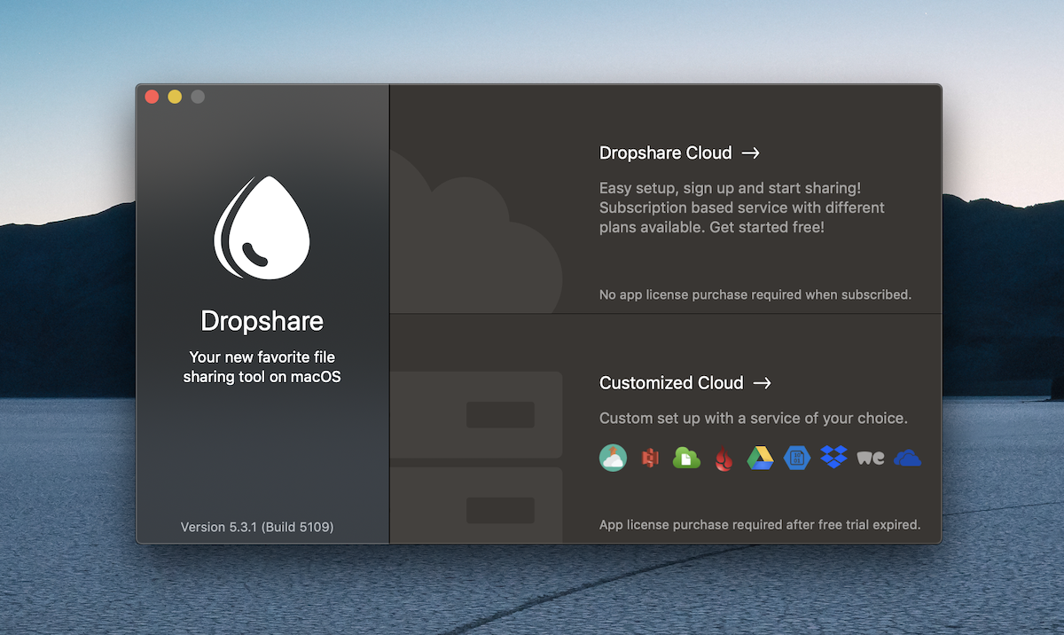Screen dimensions: 1064x635
Task: Click the blue Azure hexagon storage icon
Action: (x=797, y=458)
